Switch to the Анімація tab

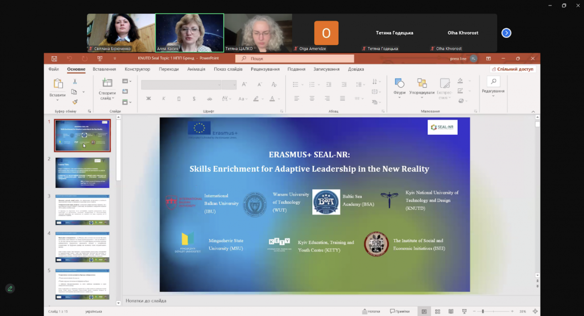(196, 69)
